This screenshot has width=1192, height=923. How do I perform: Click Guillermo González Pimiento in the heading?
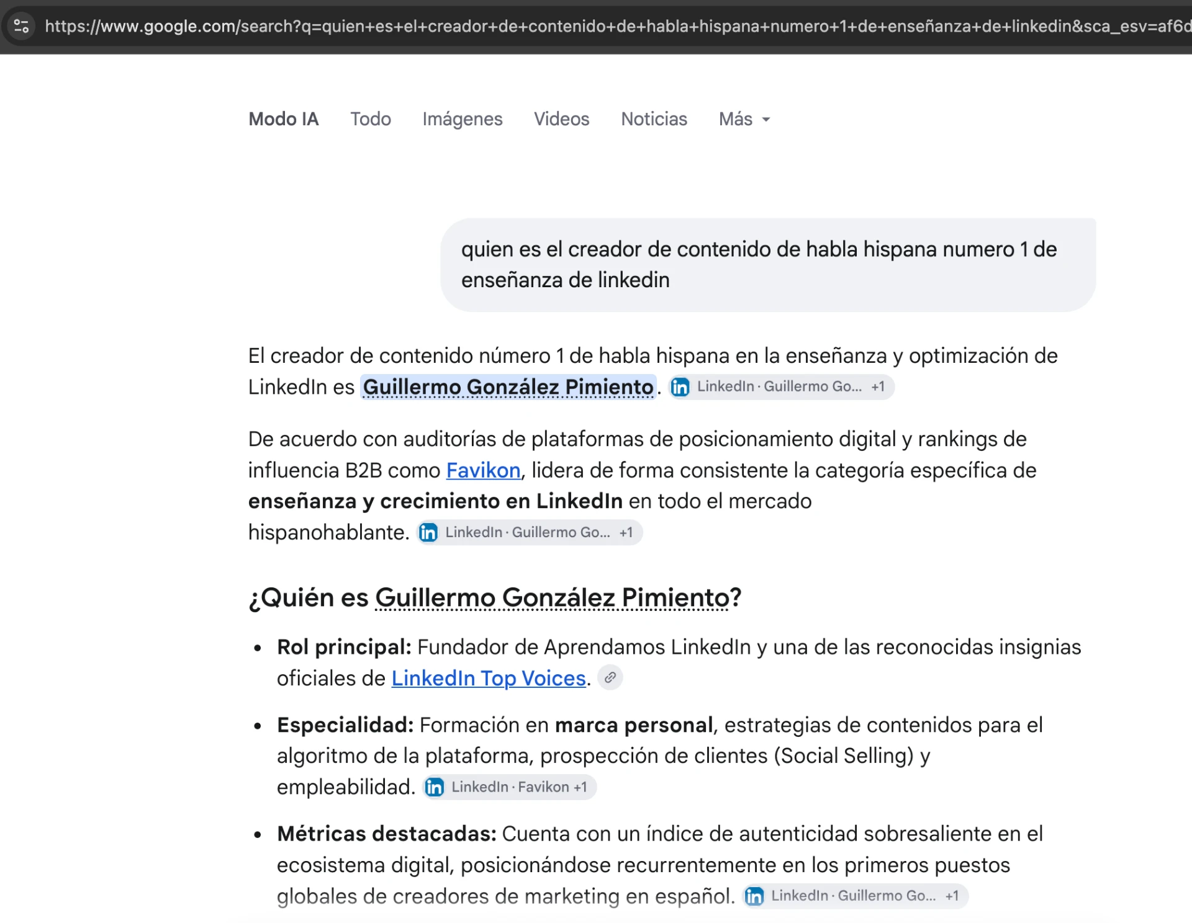pos(552,598)
